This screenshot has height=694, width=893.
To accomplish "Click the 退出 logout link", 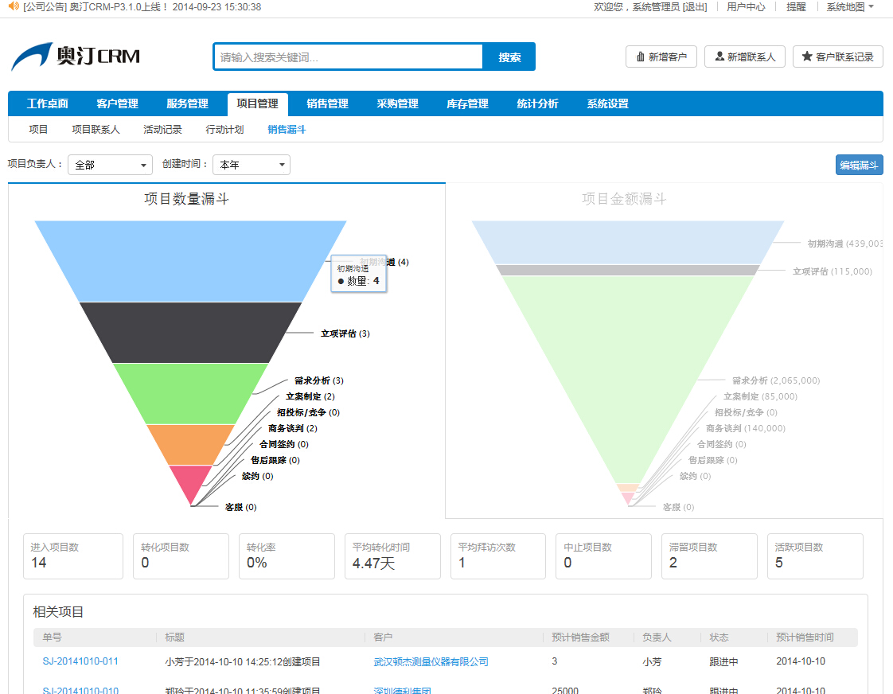I will tap(695, 6).
